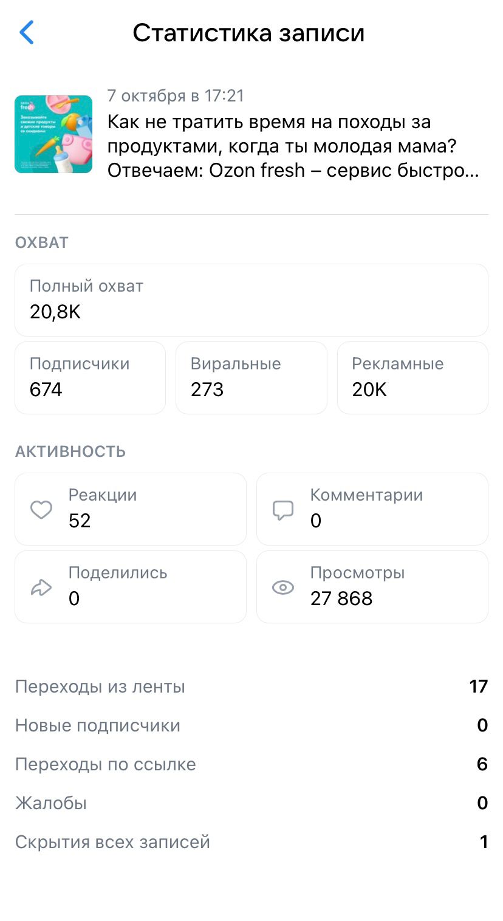This screenshot has height=921, width=503.
Task: Click the eye icon beside Просмотры
Action: tap(283, 587)
